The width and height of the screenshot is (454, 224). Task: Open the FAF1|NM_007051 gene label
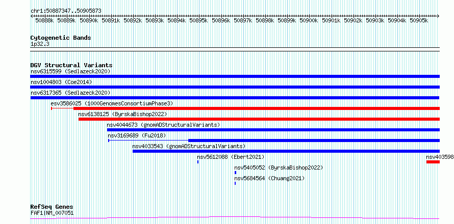pyautogui.click(x=52, y=213)
